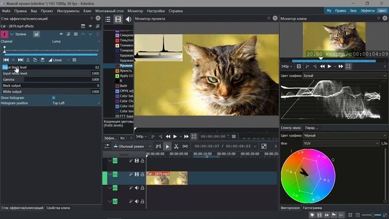The height and width of the screenshot is (219, 389).
Task: Delete the Уровни effect
Action: click(97, 34)
